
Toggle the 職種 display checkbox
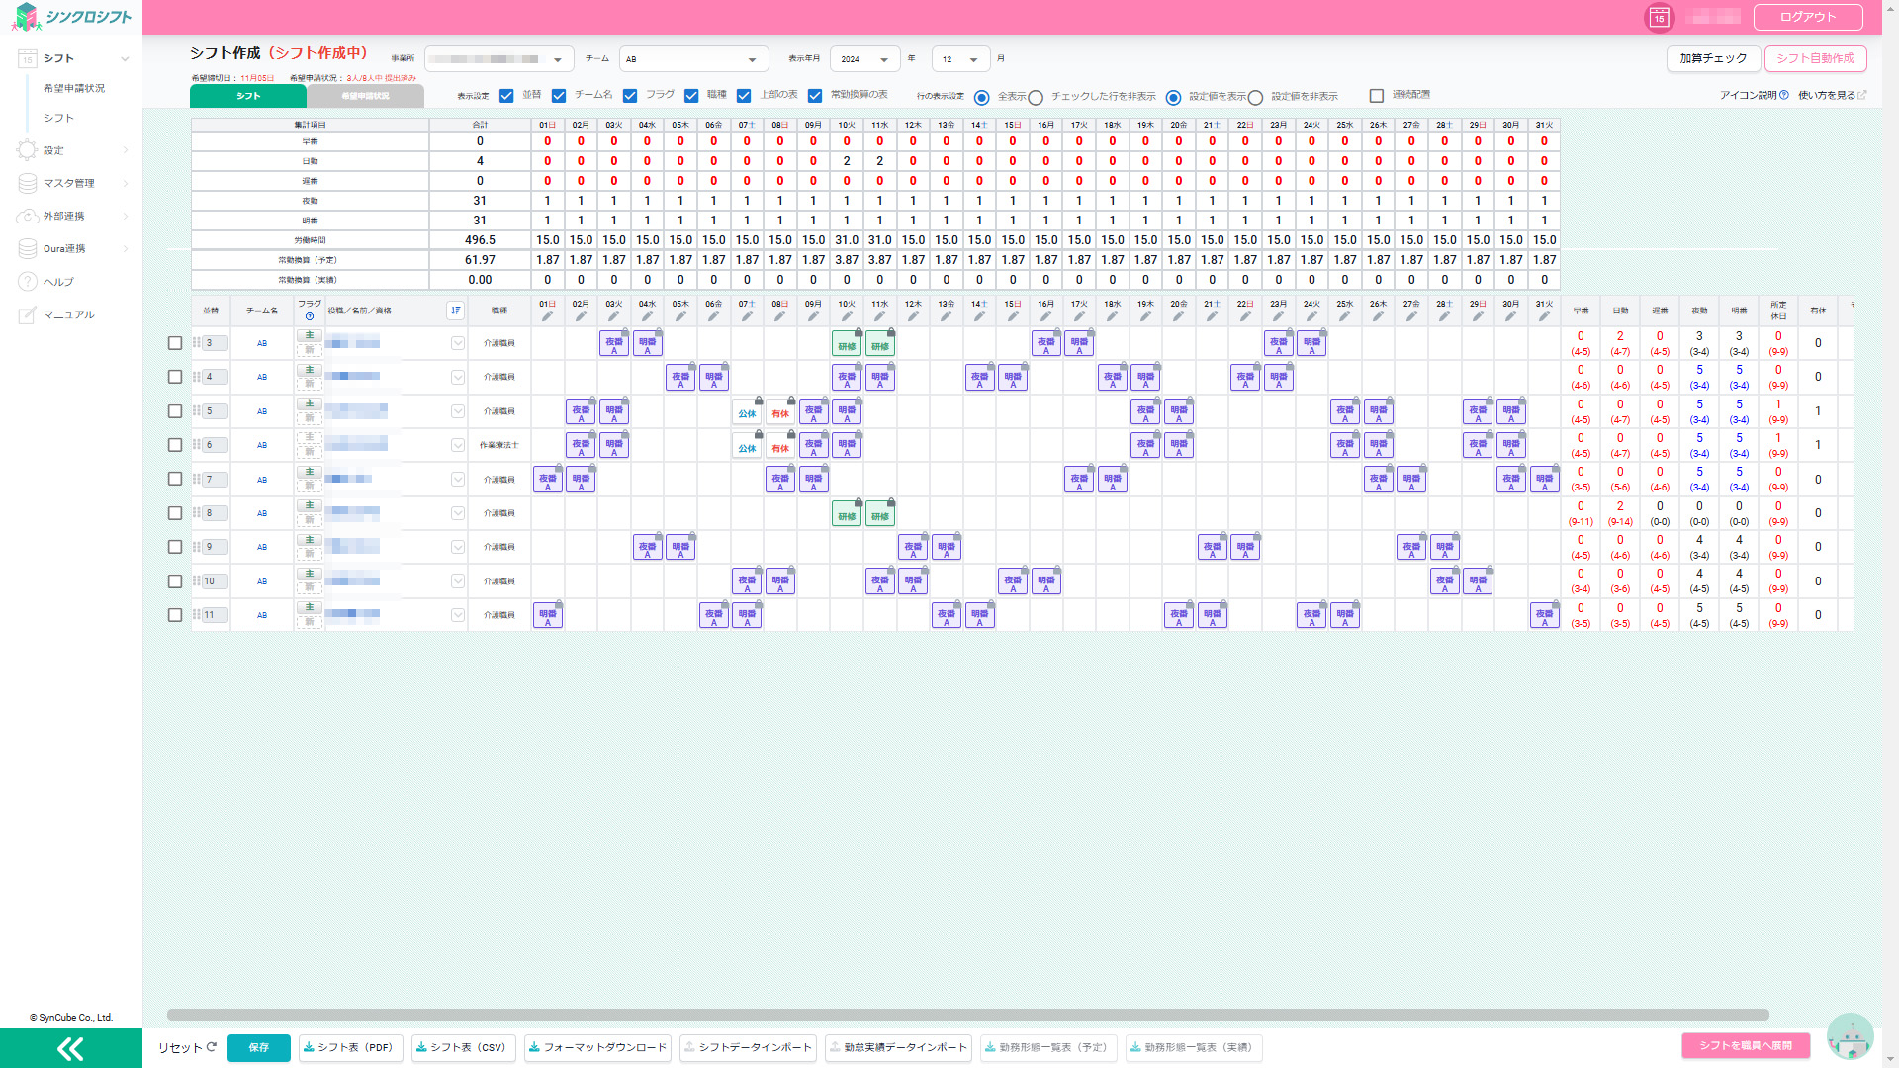pyautogui.click(x=691, y=96)
